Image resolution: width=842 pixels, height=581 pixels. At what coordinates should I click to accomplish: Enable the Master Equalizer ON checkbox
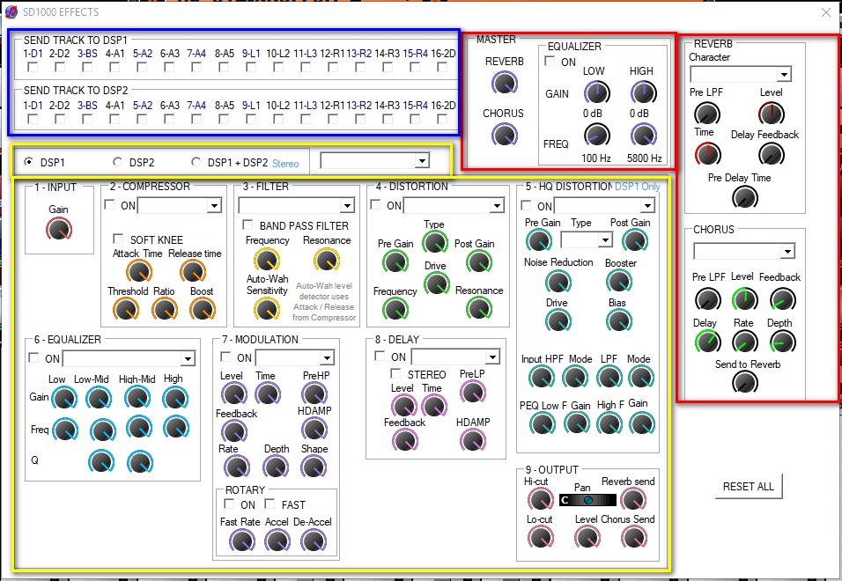550,61
